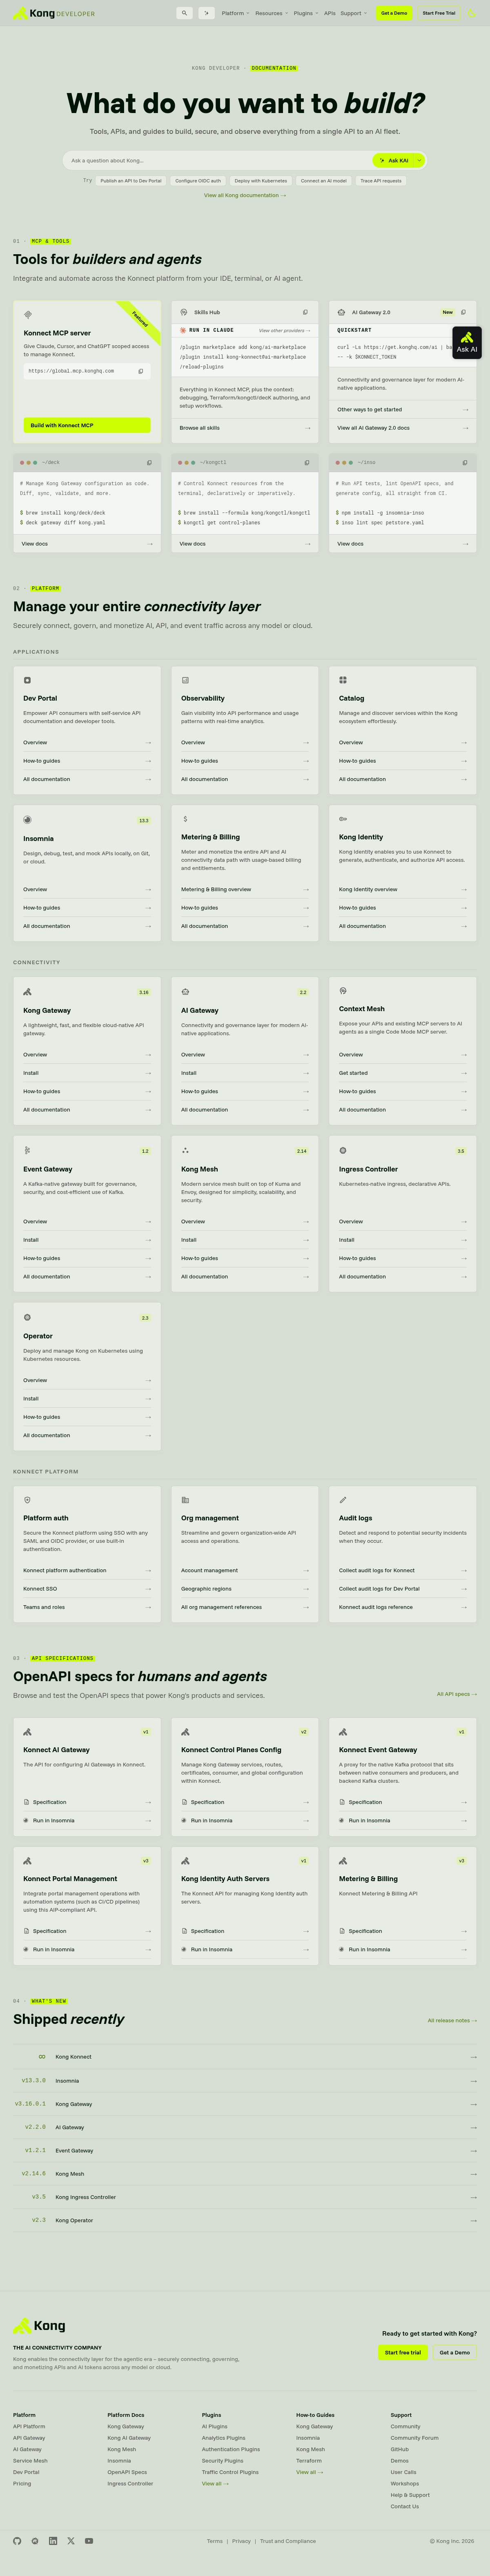490x2576 pixels.
Task: Open 'All release notes' link
Action: coord(452,2020)
